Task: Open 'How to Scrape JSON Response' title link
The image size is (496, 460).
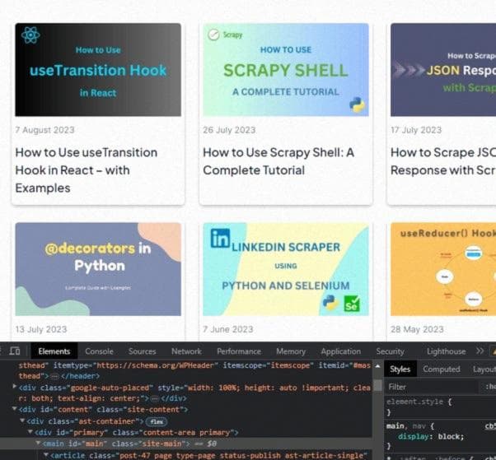Action: click(x=443, y=161)
